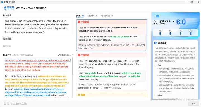Click the corrections list scrollbar
Viewport: 201px width, 107px height.
[148, 27]
